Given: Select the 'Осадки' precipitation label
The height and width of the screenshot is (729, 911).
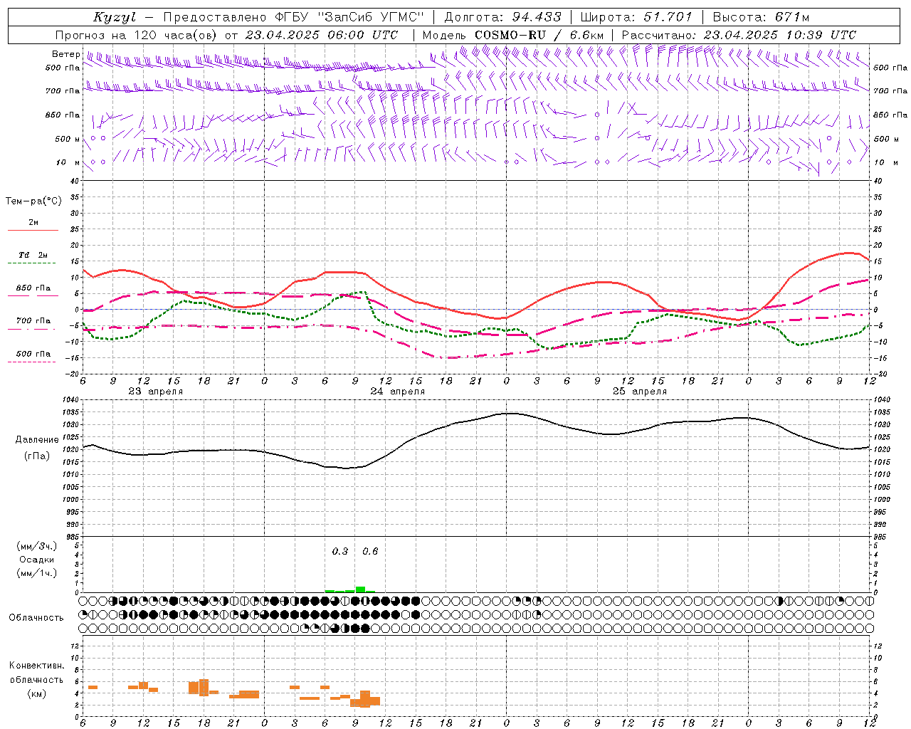Looking at the screenshot, I should [x=37, y=560].
